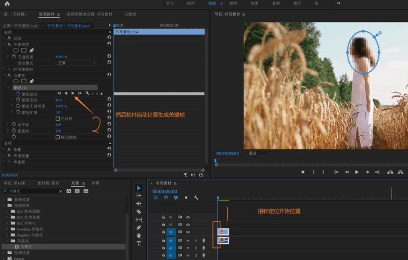Enable the 已反转 checkbox

click(x=58, y=119)
